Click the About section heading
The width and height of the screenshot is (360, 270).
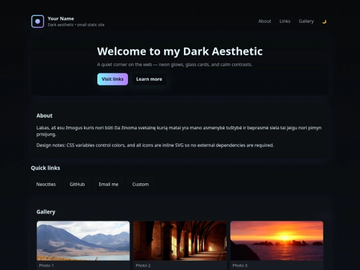[x=44, y=116]
